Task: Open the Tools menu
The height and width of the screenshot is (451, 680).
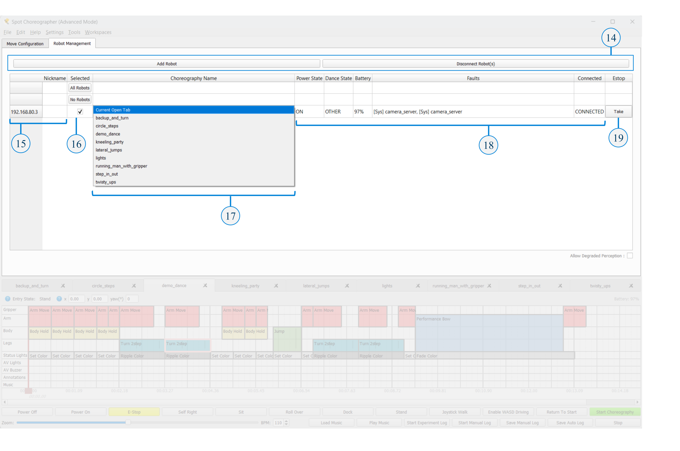Action: pos(74,32)
